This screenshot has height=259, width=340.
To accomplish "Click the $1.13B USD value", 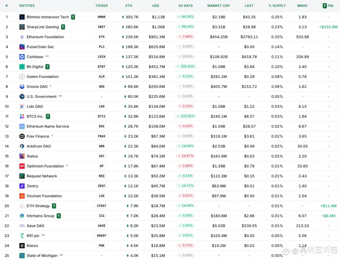I will pyautogui.click(x=158, y=17).
